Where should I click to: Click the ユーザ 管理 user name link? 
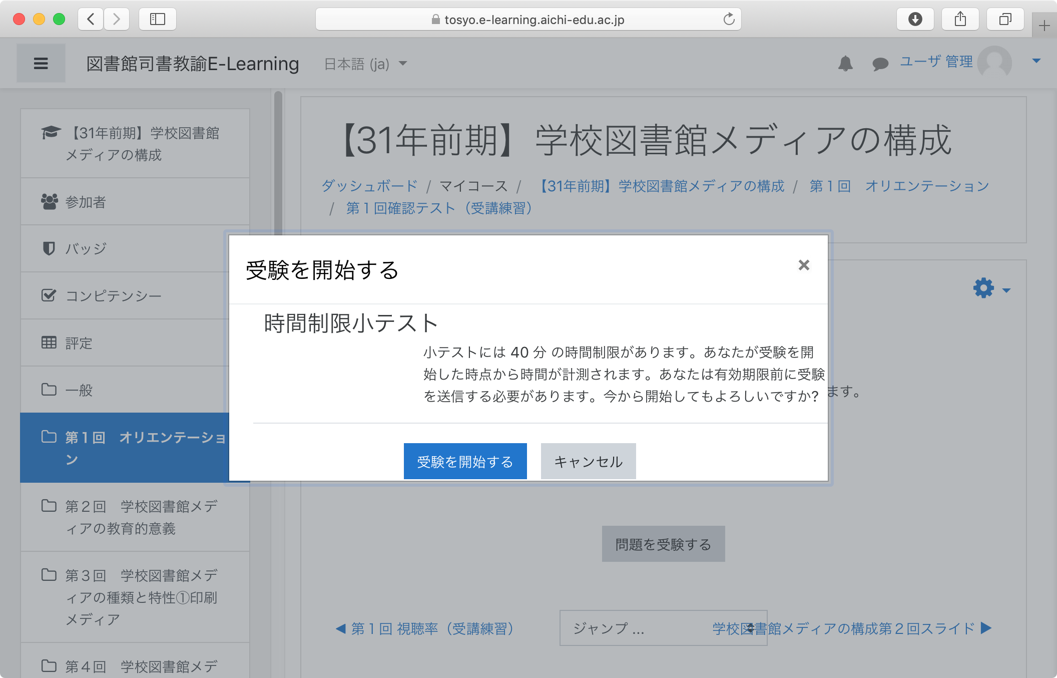click(936, 62)
